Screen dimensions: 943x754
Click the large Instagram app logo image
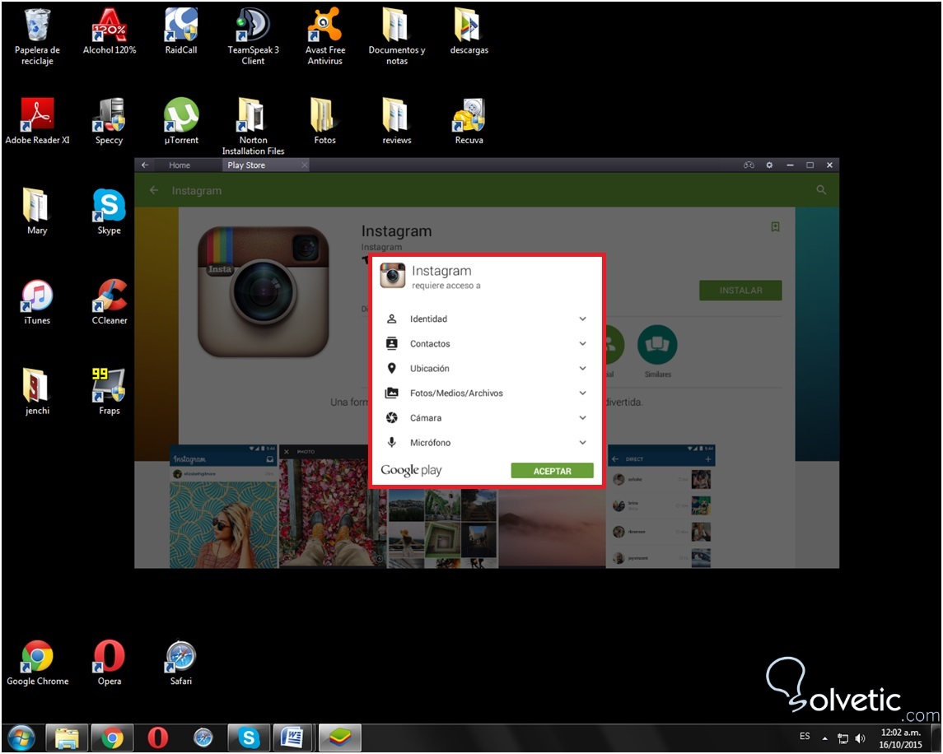pos(264,291)
